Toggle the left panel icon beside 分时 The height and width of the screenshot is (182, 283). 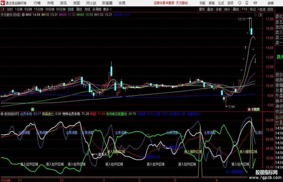pos(3,9)
